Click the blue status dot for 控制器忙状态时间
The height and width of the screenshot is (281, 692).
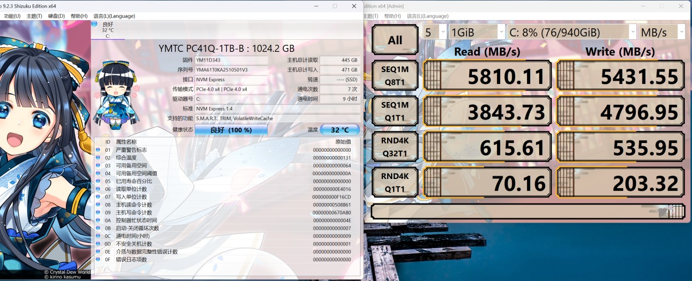pyautogui.click(x=98, y=220)
